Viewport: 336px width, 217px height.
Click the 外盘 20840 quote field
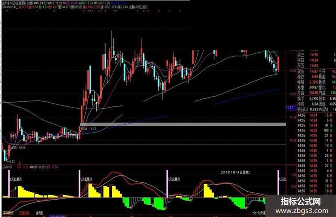pos(307,93)
